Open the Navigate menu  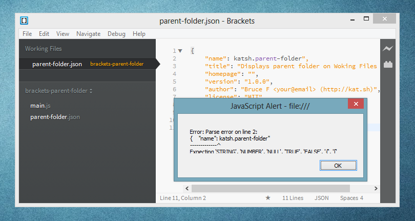point(89,34)
